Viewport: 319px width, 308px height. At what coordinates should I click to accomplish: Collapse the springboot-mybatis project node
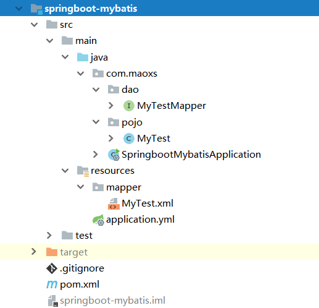19,9
